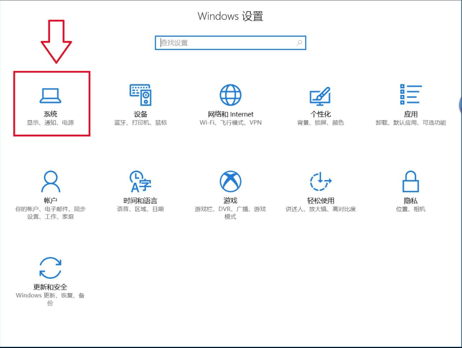This screenshot has height=348, width=462.
Task: Open 时间和语言 settings
Action: [141, 190]
